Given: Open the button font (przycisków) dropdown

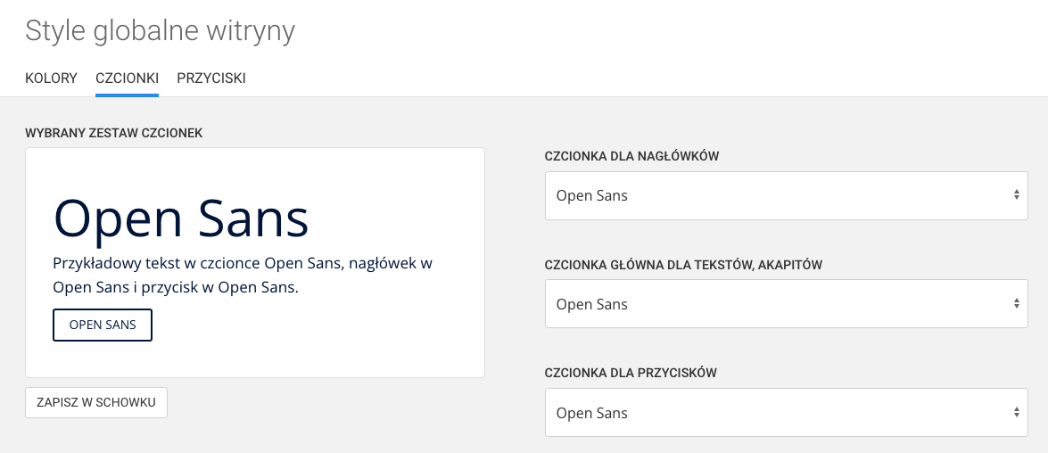Looking at the screenshot, I should point(776,413).
